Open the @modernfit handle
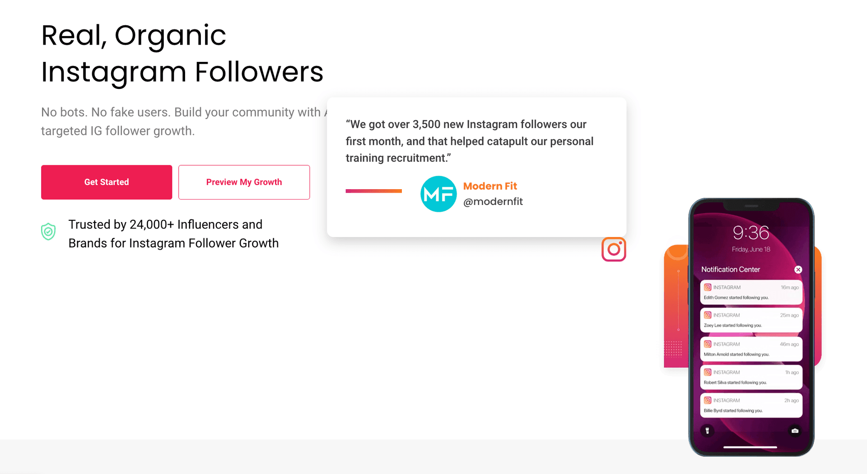 tap(493, 201)
